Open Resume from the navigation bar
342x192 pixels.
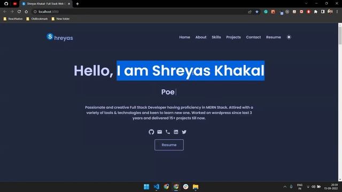(273, 37)
